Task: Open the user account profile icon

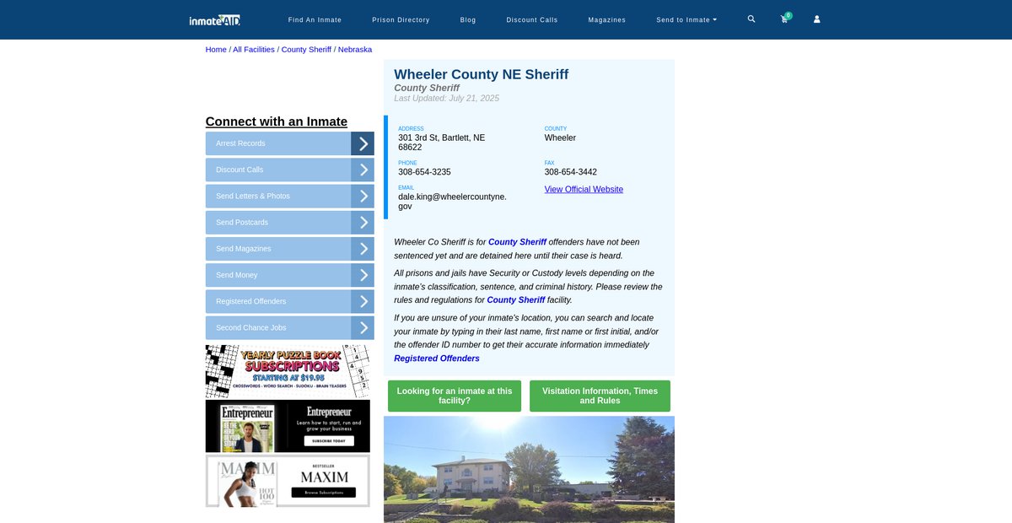Action: click(x=816, y=19)
